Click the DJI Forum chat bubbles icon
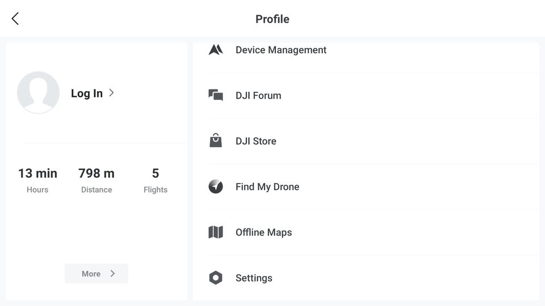Viewport: 545px width, 306px height. [216, 95]
